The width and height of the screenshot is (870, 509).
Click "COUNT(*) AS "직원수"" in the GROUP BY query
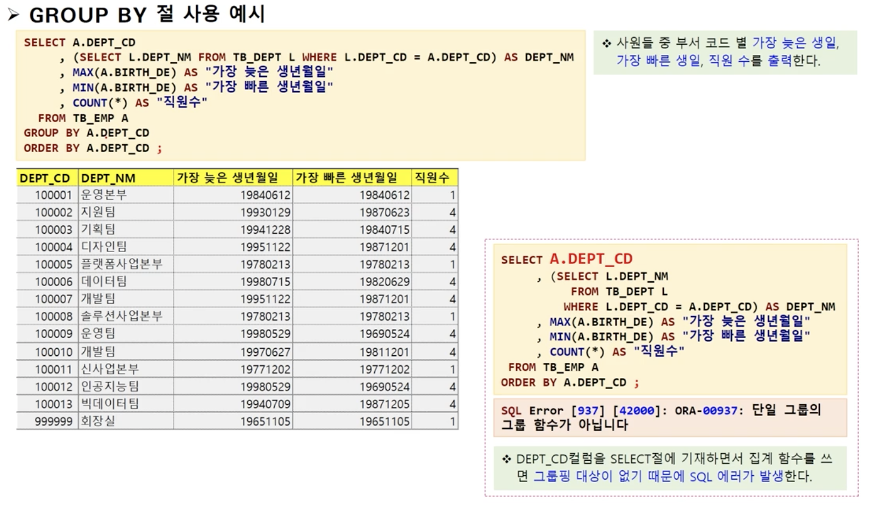[x=140, y=103]
